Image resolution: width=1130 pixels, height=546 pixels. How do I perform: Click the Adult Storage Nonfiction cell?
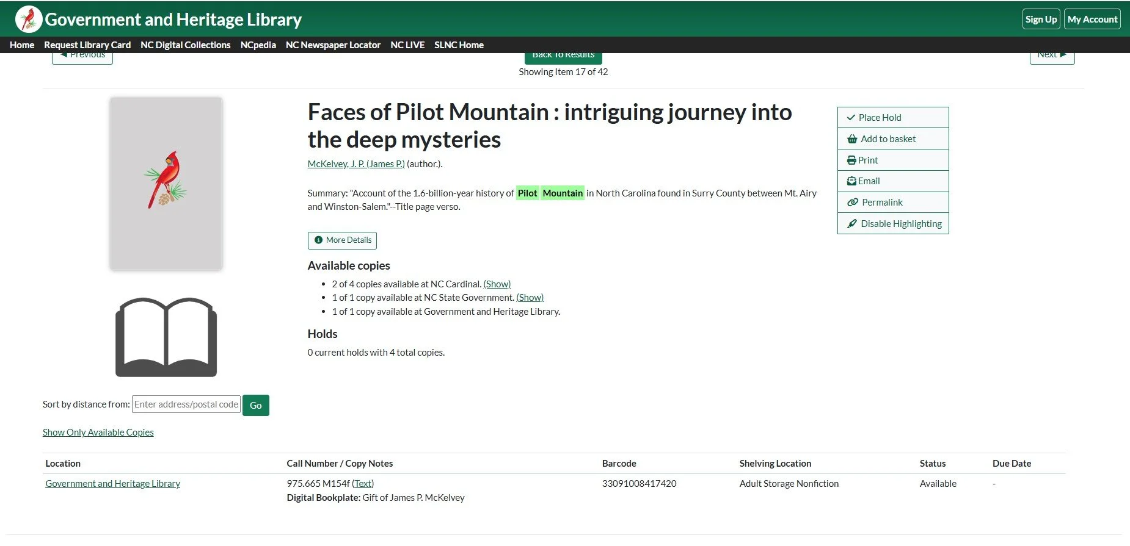tap(789, 484)
